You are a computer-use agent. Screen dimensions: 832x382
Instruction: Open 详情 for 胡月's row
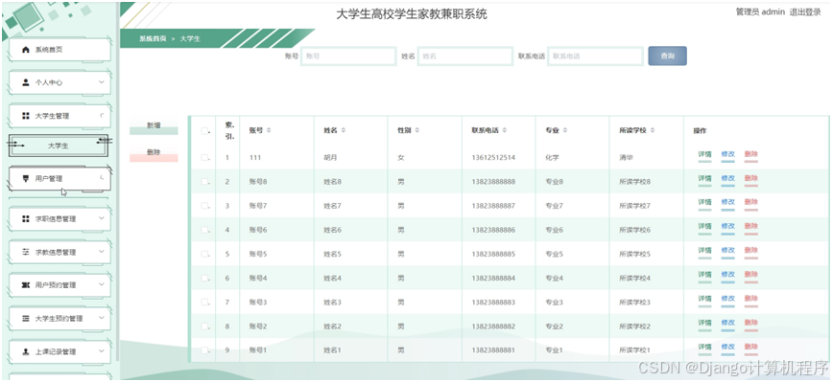click(704, 155)
